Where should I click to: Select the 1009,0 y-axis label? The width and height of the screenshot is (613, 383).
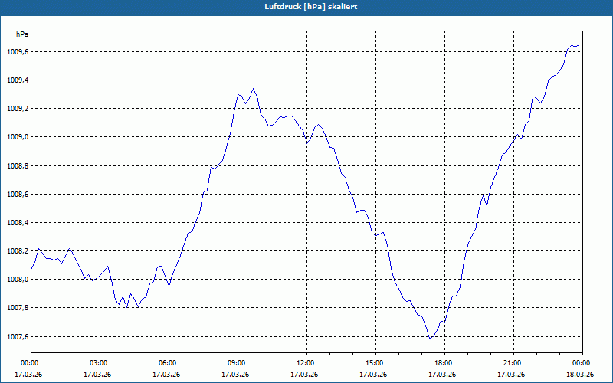(17, 137)
